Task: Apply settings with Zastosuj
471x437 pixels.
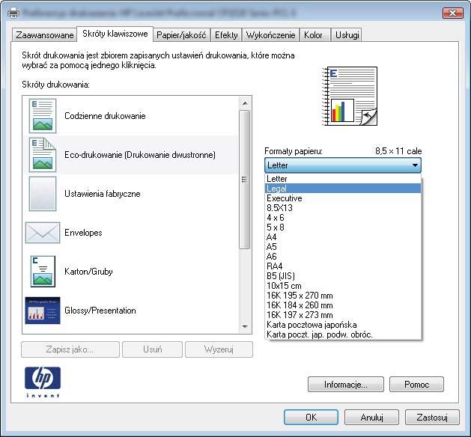Action: (432, 418)
